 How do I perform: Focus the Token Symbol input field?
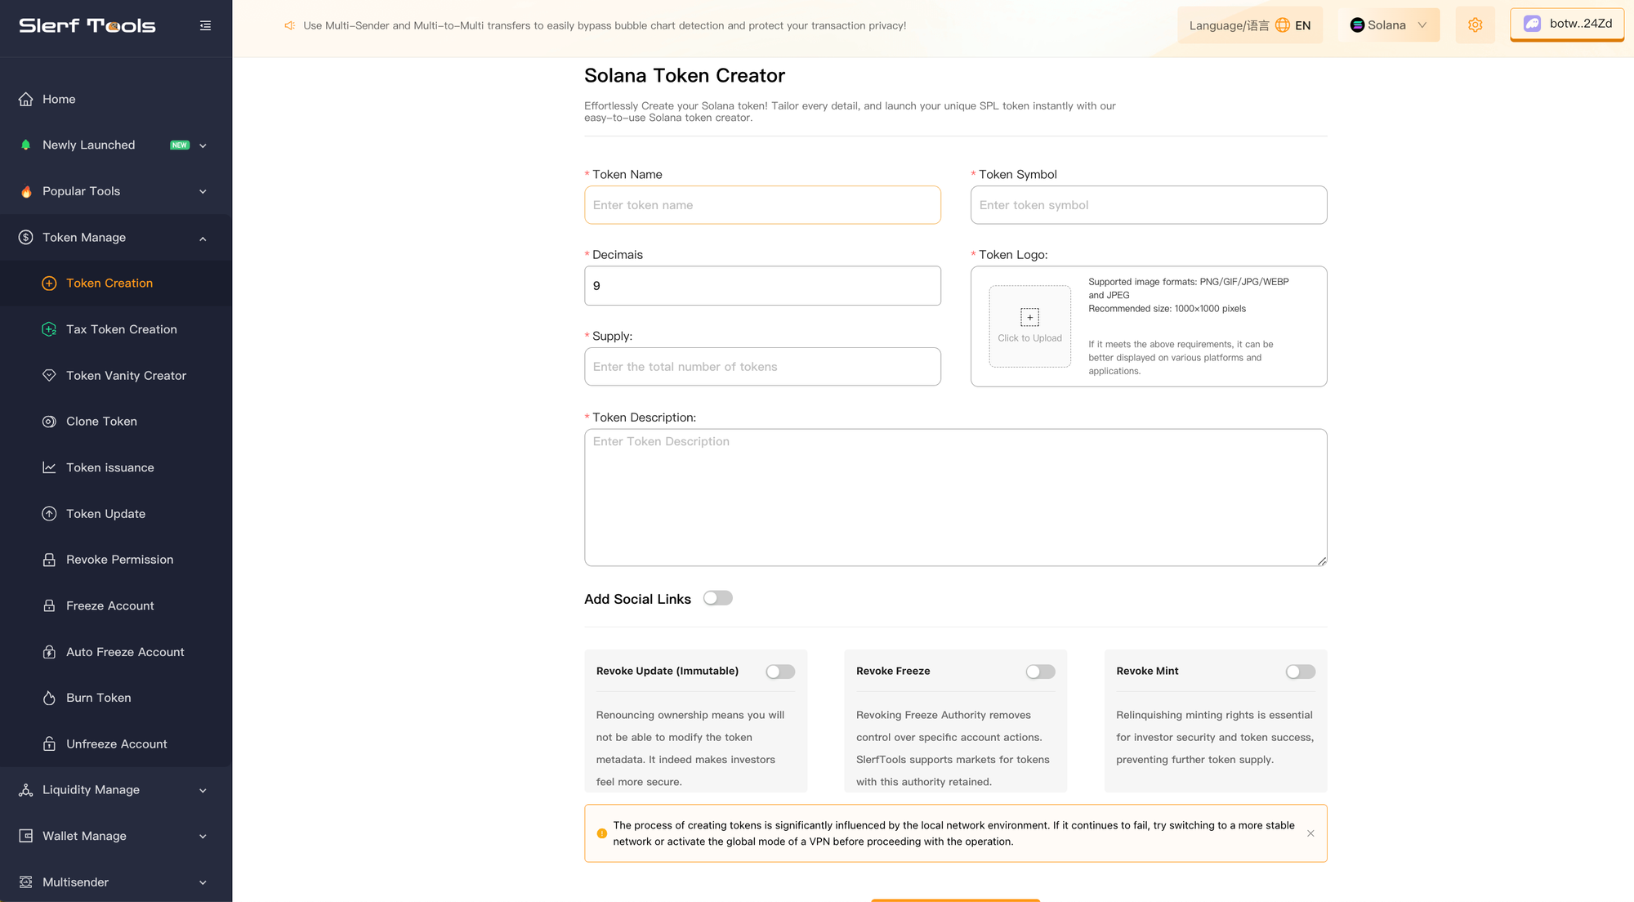click(1148, 205)
